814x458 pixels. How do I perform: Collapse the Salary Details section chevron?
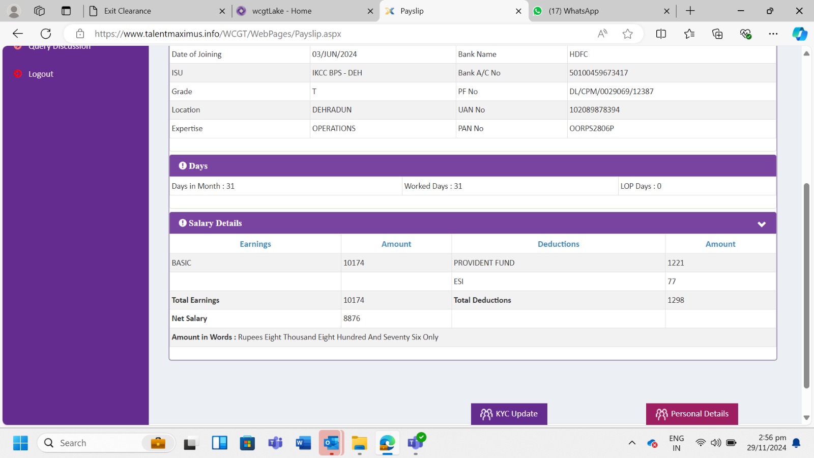click(761, 224)
